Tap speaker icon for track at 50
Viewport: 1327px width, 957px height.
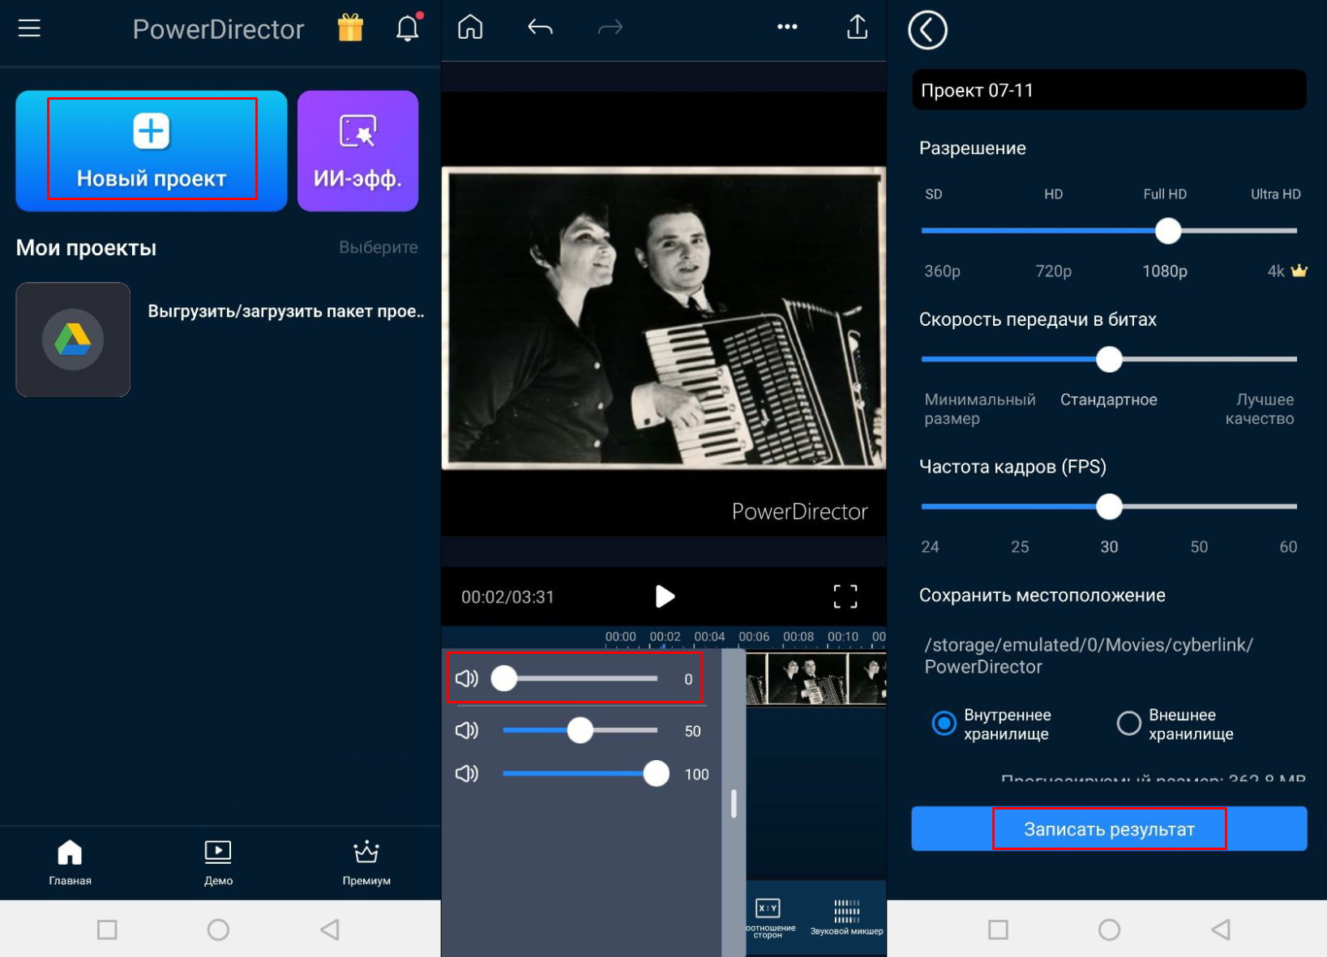coord(467,731)
